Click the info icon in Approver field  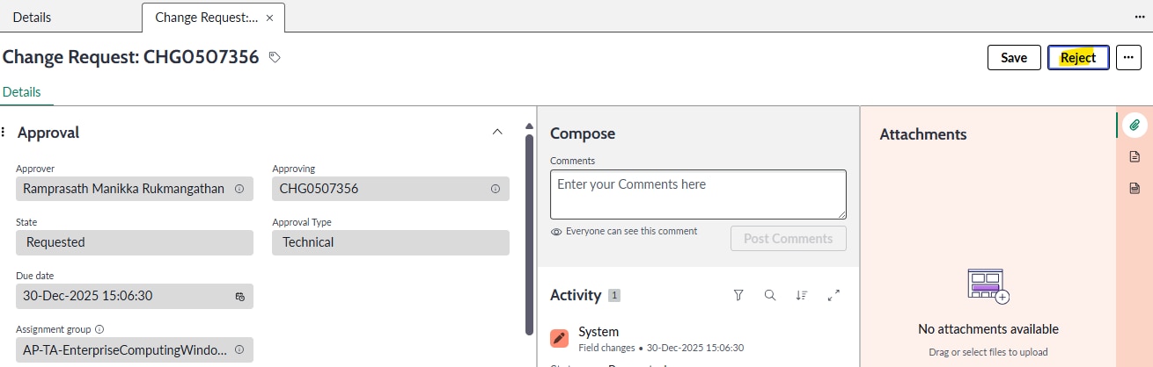tap(239, 189)
